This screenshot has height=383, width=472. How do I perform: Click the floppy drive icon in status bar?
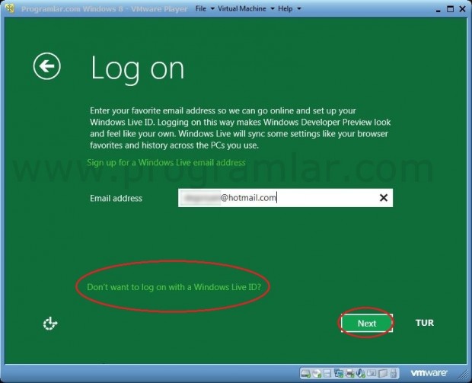(327, 373)
